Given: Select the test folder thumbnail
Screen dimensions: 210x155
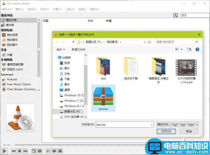Looking at the screenshot, I should click(103, 68).
